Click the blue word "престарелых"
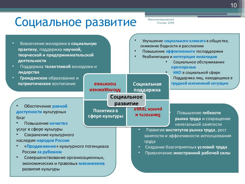This screenshot has height=184, width=245. click(183, 67)
